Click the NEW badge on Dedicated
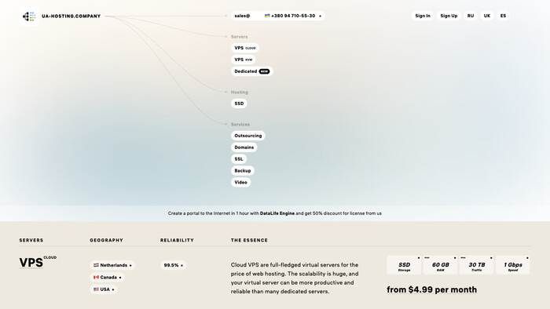550x309 pixels. [x=264, y=71]
